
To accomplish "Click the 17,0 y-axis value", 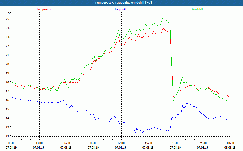I will [x=9, y=91].
